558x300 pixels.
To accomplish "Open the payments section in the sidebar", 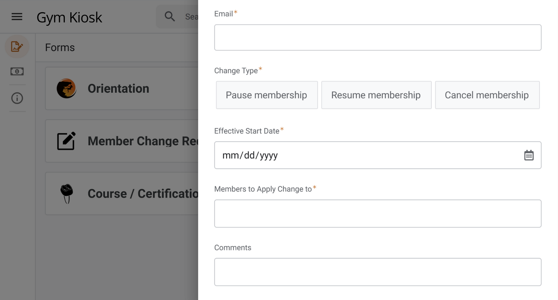I will (x=17, y=72).
